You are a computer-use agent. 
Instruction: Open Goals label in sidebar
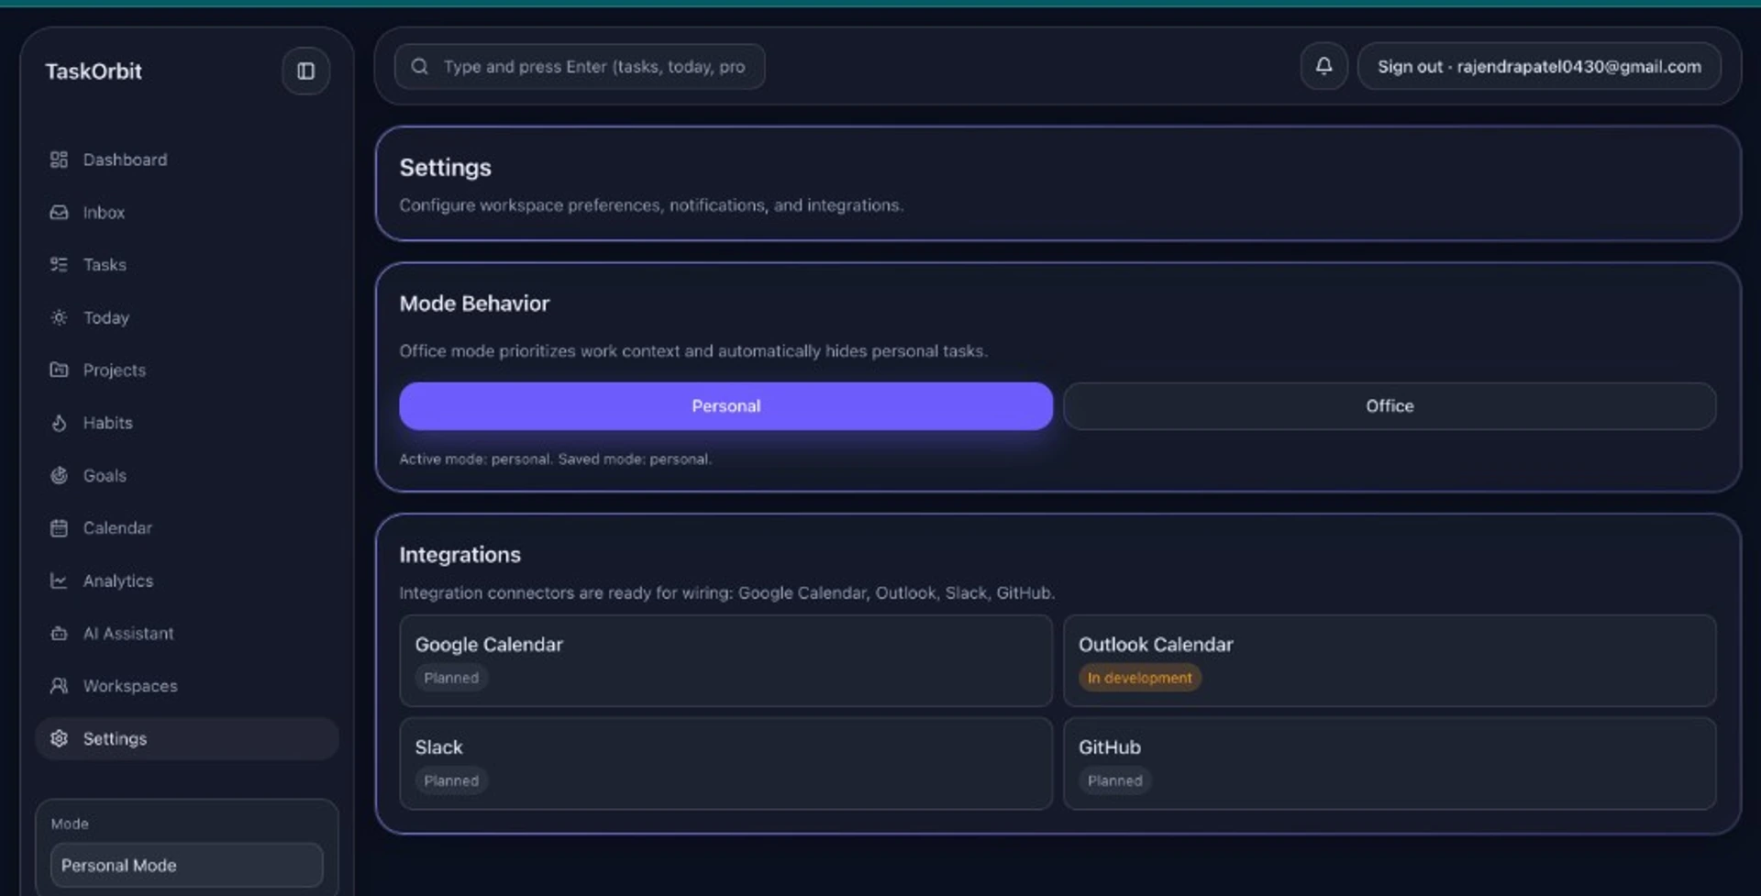tap(105, 475)
